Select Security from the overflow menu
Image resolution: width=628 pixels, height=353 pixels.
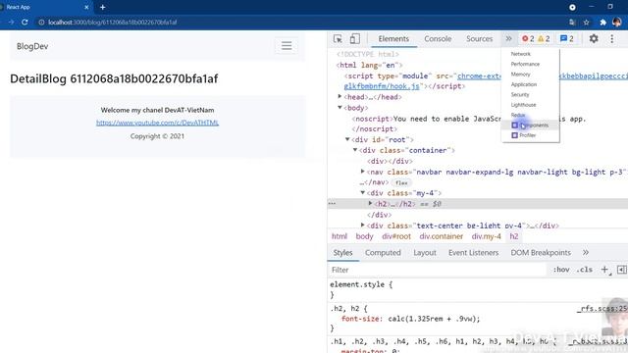pyautogui.click(x=520, y=94)
